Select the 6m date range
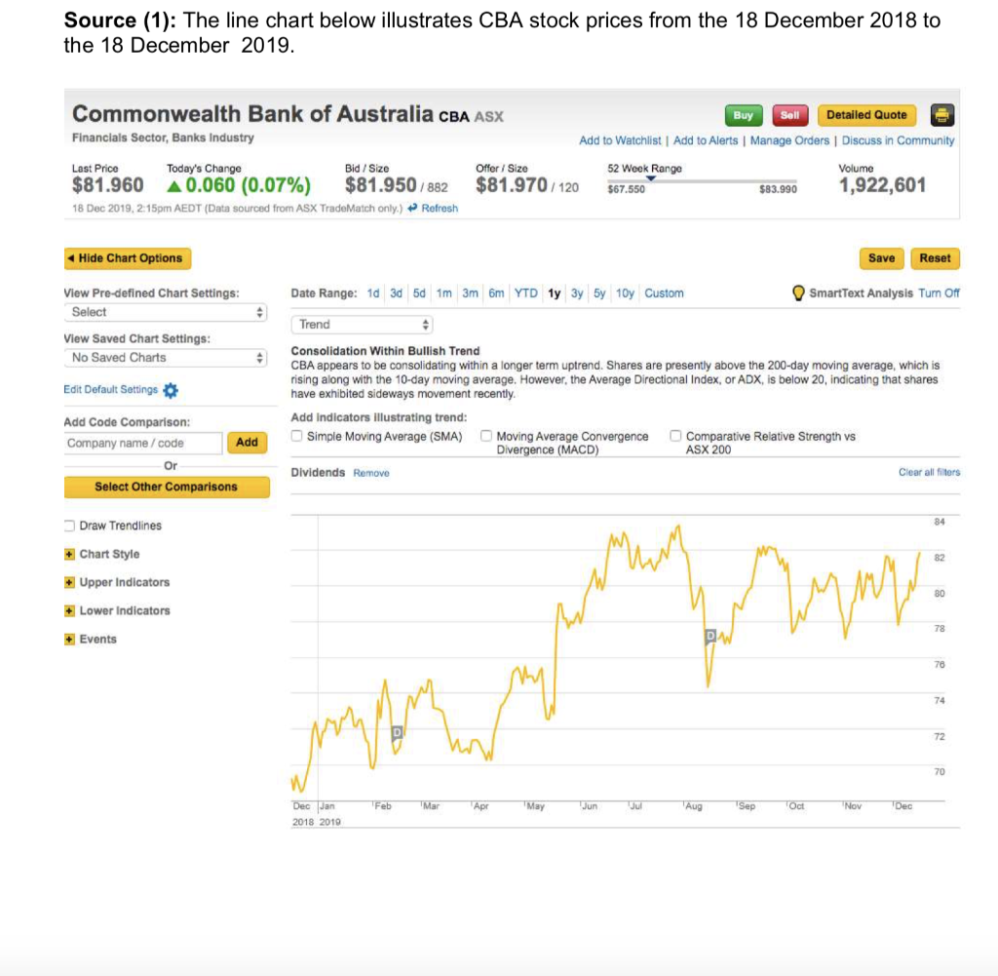This screenshot has width=998, height=976. tap(497, 293)
